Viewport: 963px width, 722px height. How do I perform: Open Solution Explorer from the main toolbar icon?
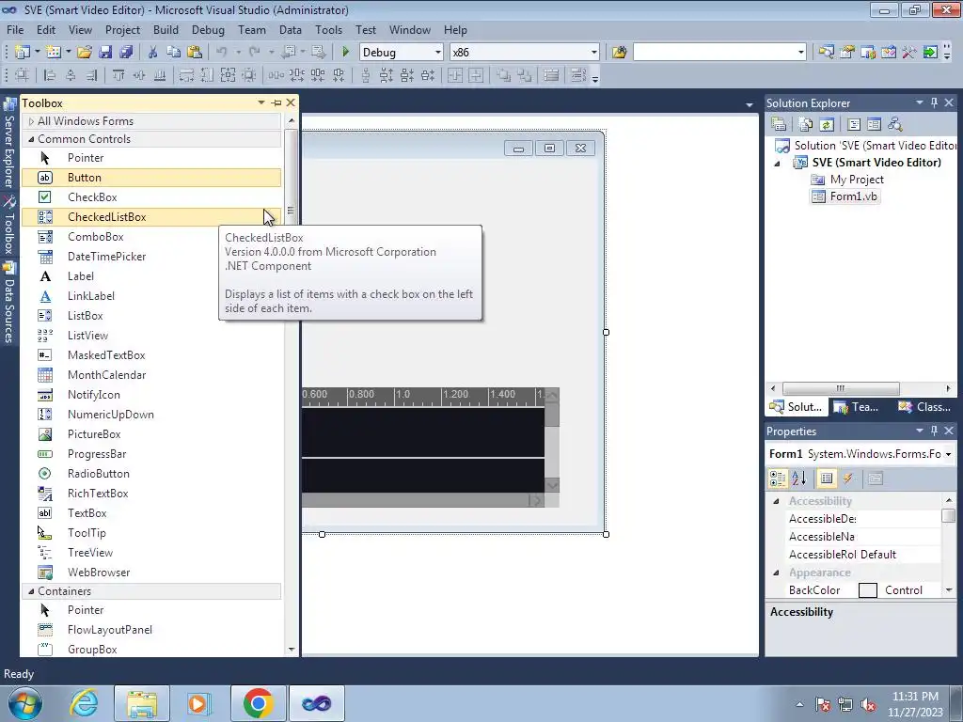point(826,53)
